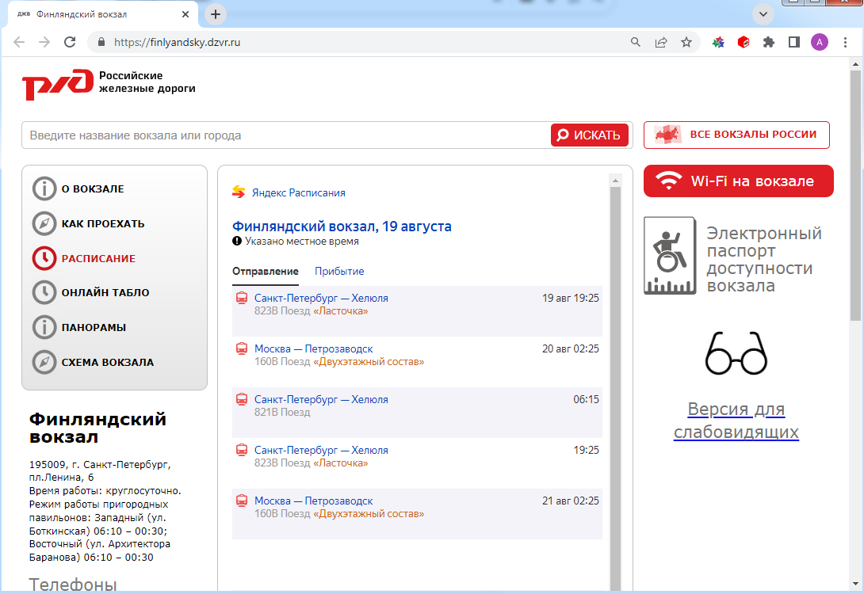Select the red clock РАСПИСАНИЕ icon
This screenshot has width=864, height=594.
pos(44,258)
